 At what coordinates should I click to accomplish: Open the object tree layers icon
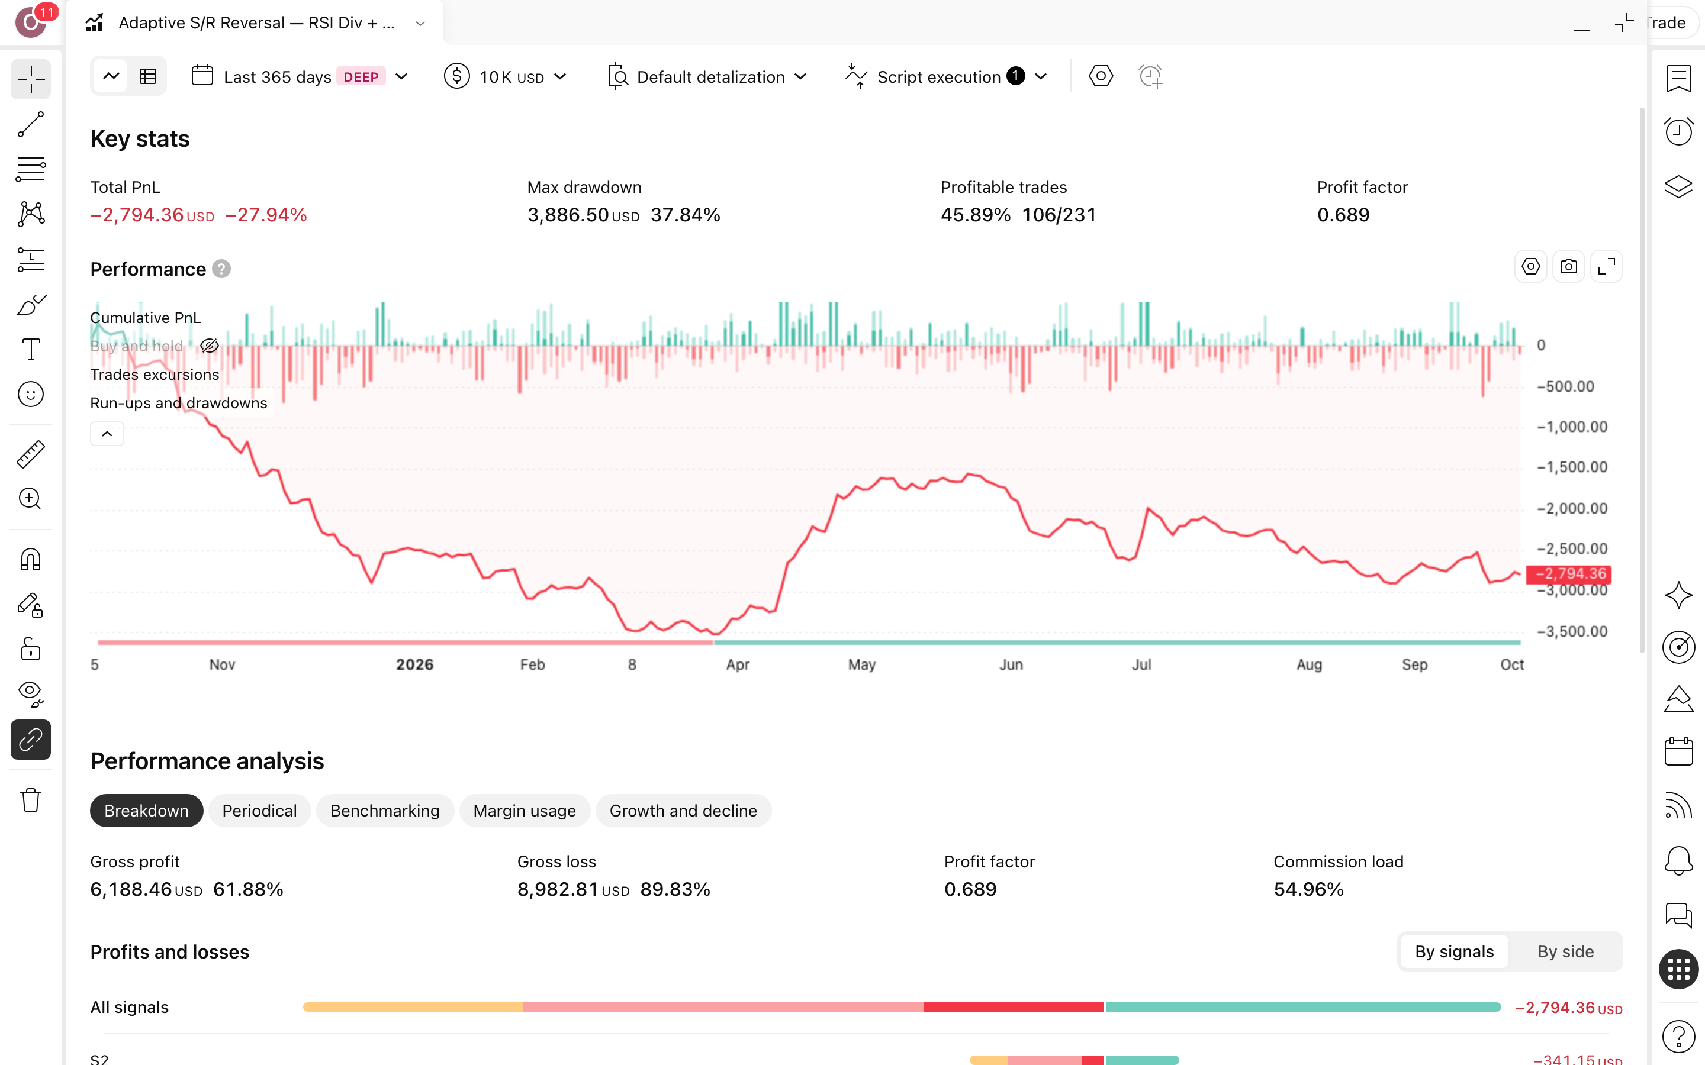point(1678,186)
